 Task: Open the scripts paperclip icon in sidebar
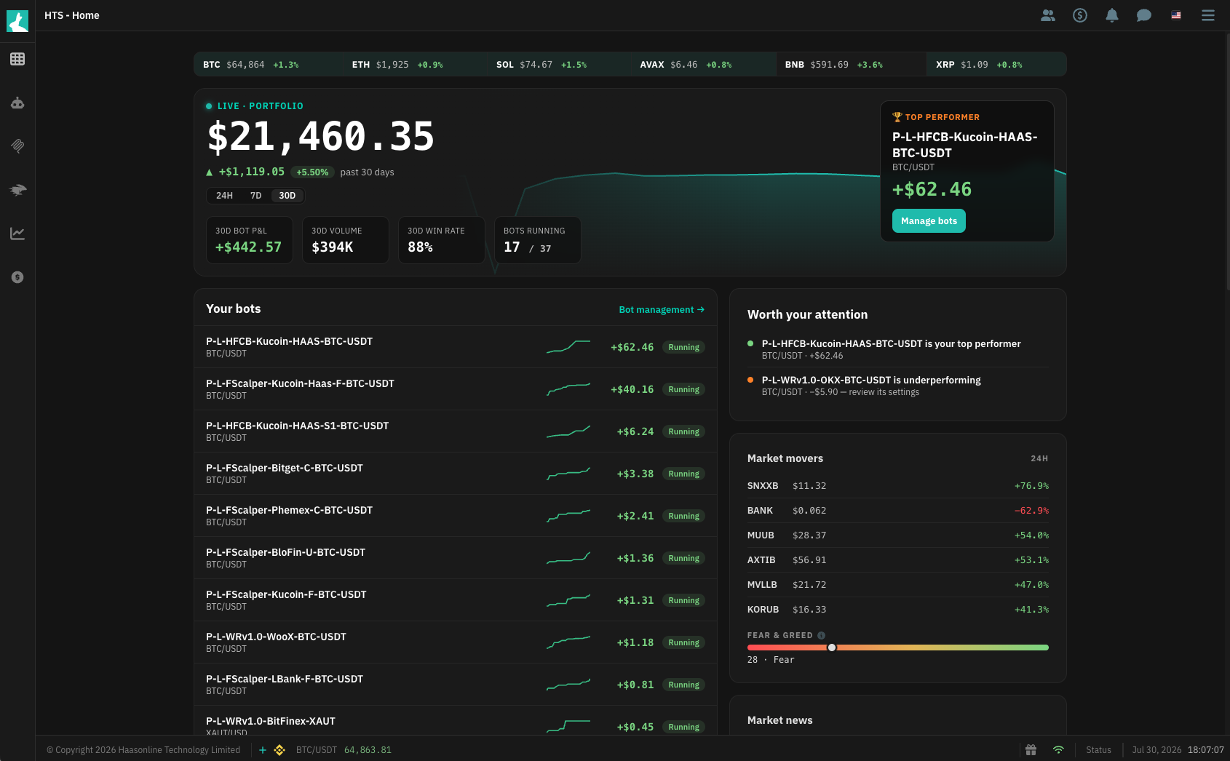[x=17, y=146]
